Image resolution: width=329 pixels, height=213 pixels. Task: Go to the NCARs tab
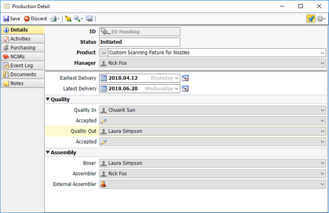[23, 56]
